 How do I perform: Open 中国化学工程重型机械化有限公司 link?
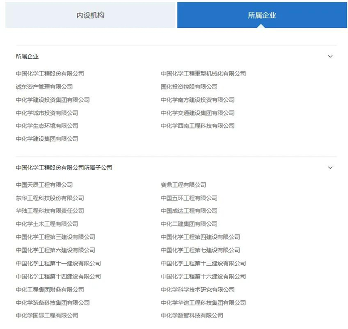coord(203,74)
